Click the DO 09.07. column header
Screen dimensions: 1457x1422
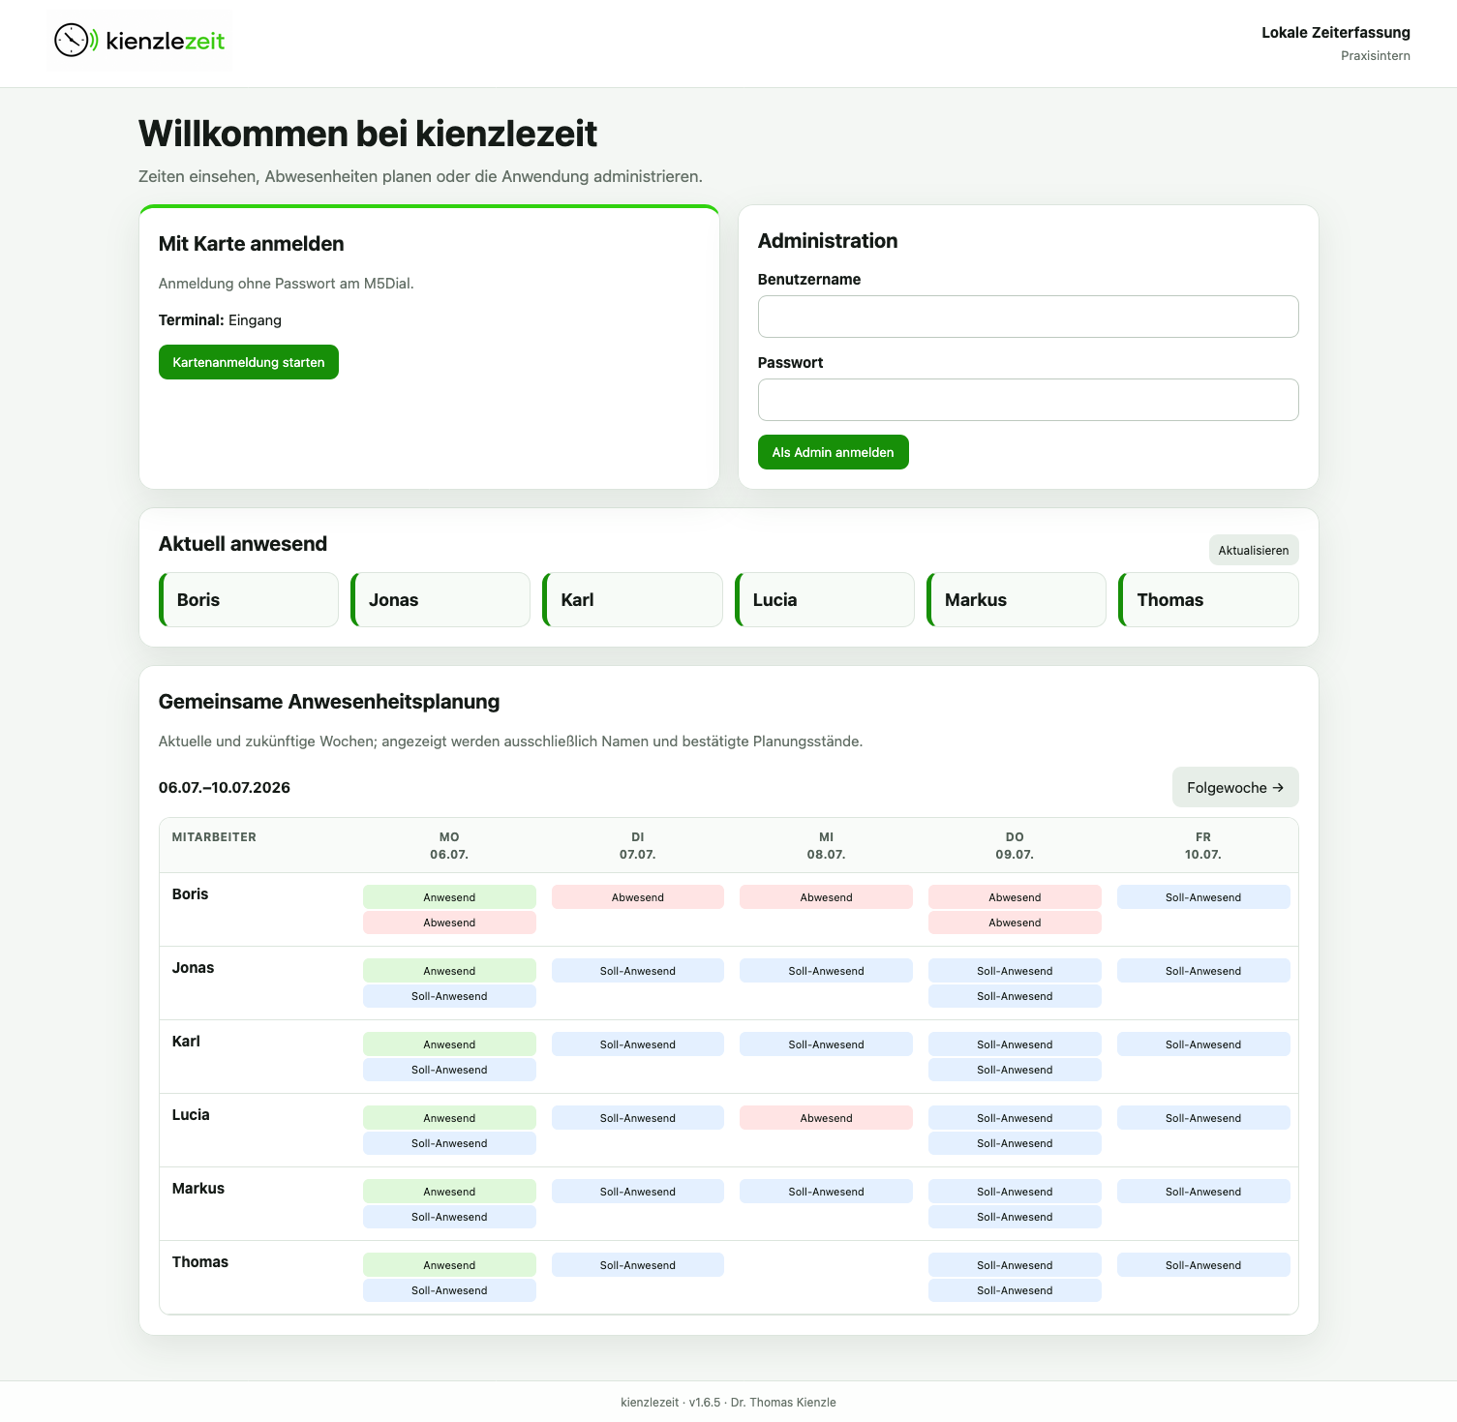click(1015, 846)
